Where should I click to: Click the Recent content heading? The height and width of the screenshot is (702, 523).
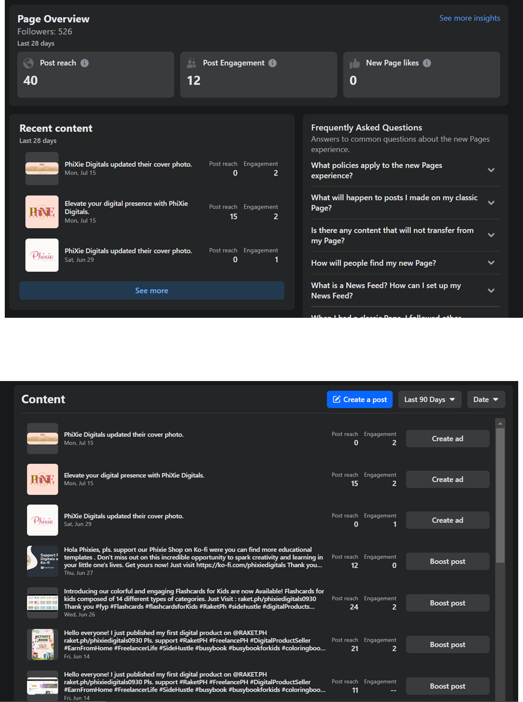[x=56, y=128]
